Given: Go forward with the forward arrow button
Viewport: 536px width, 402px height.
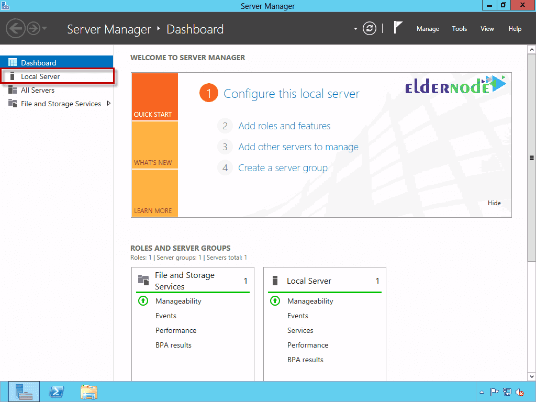Looking at the screenshot, I should [x=33, y=28].
